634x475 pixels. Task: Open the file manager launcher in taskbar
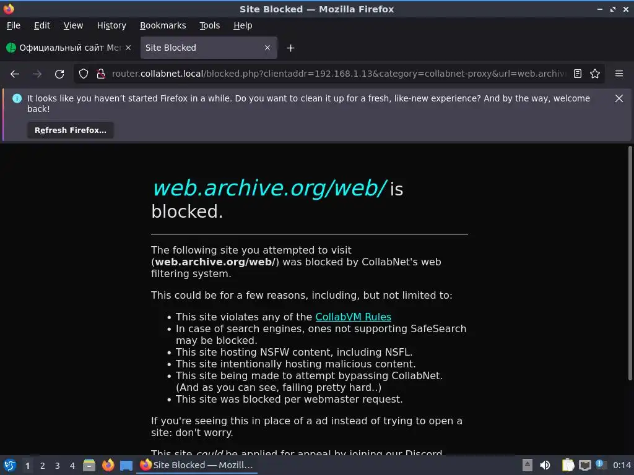89,465
